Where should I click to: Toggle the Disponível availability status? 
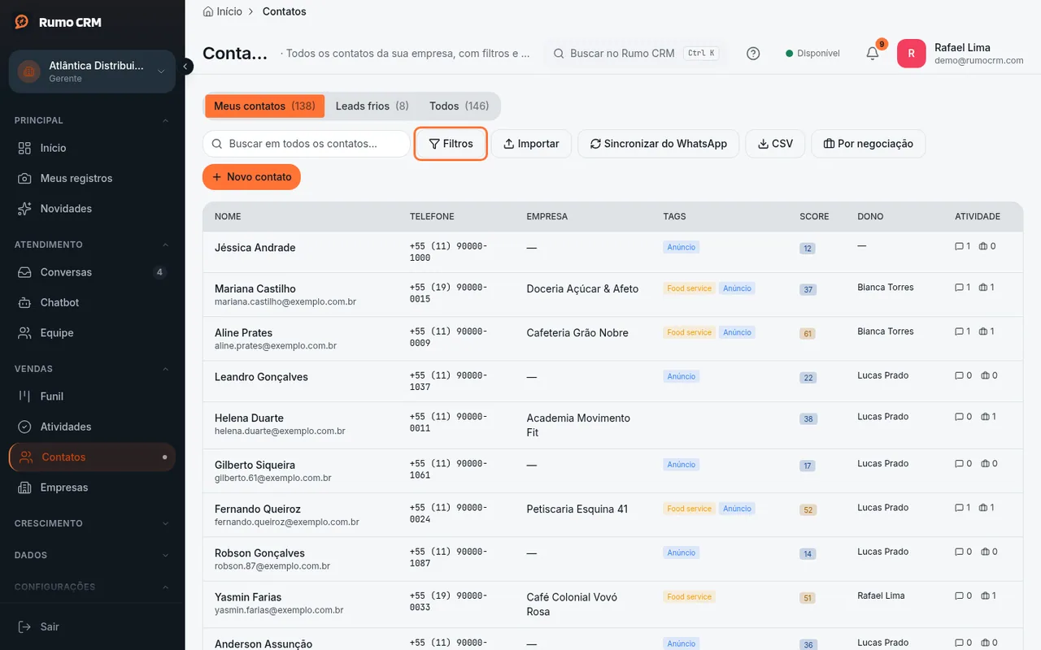(x=812, y=54)
